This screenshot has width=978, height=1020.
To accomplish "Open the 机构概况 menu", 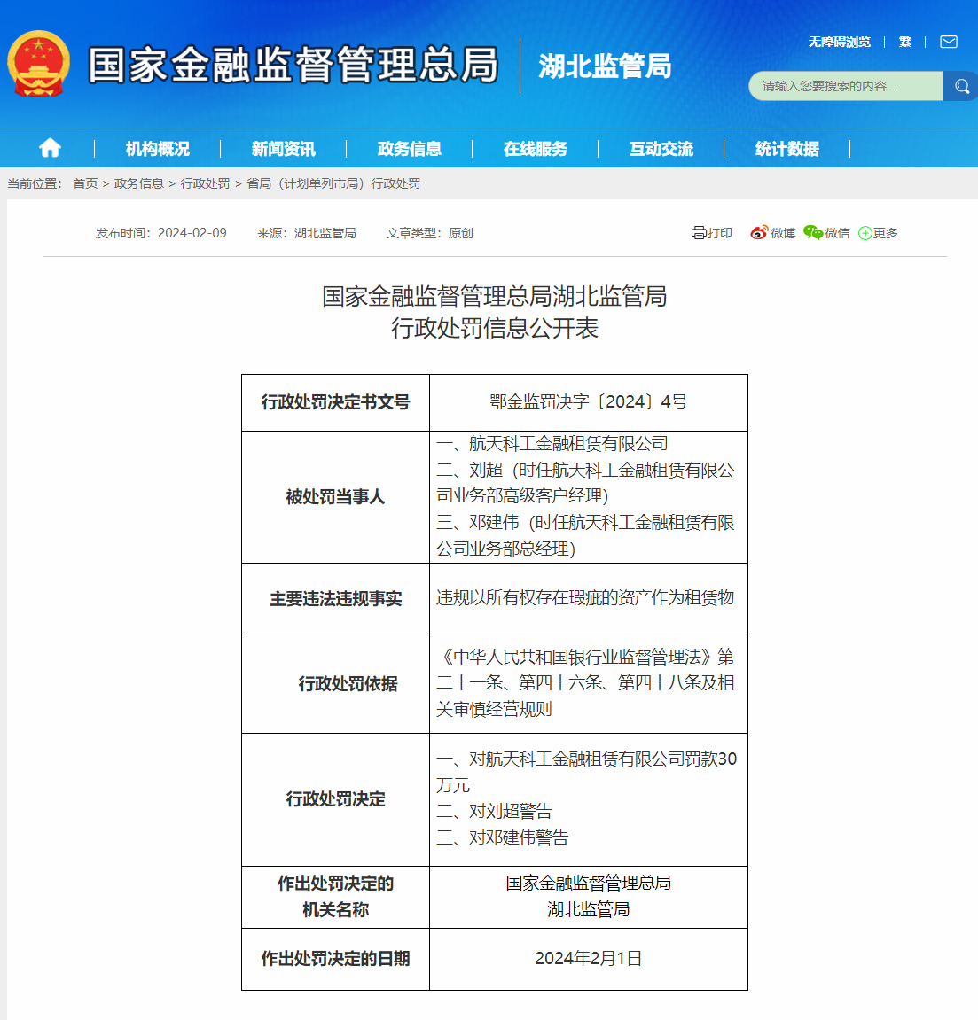I will 157,149.
